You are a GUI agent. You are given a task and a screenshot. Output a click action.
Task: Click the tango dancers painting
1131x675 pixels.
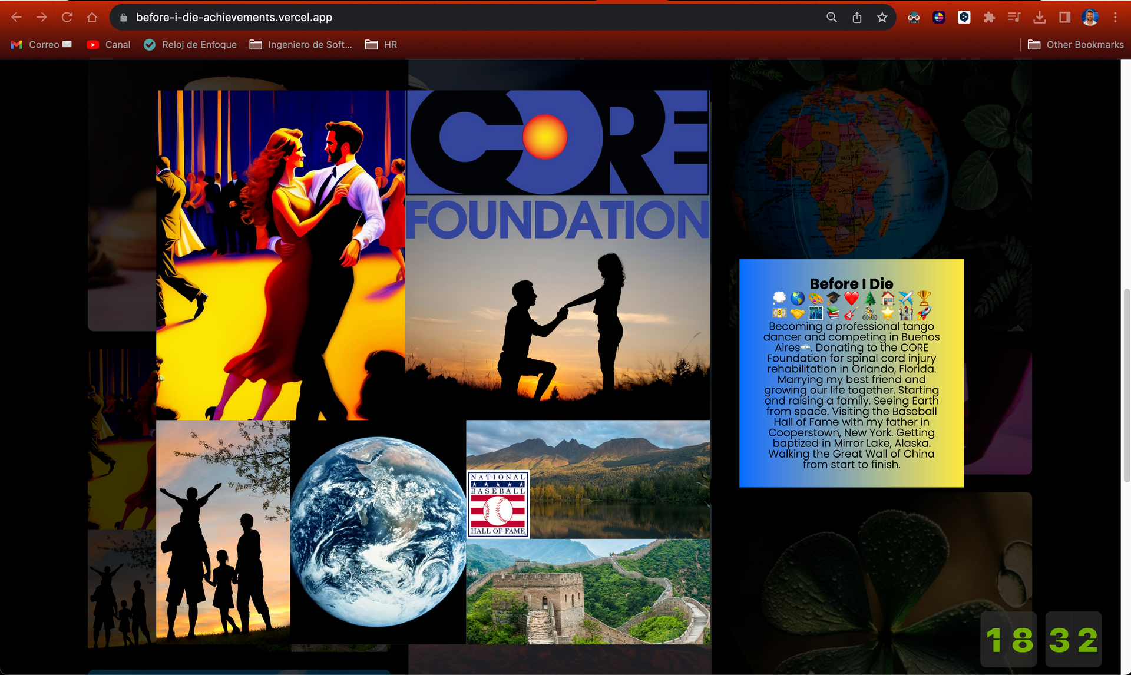tap(281, 255)
